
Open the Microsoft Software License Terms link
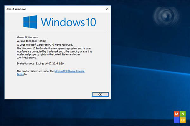[x=69, y=71]
